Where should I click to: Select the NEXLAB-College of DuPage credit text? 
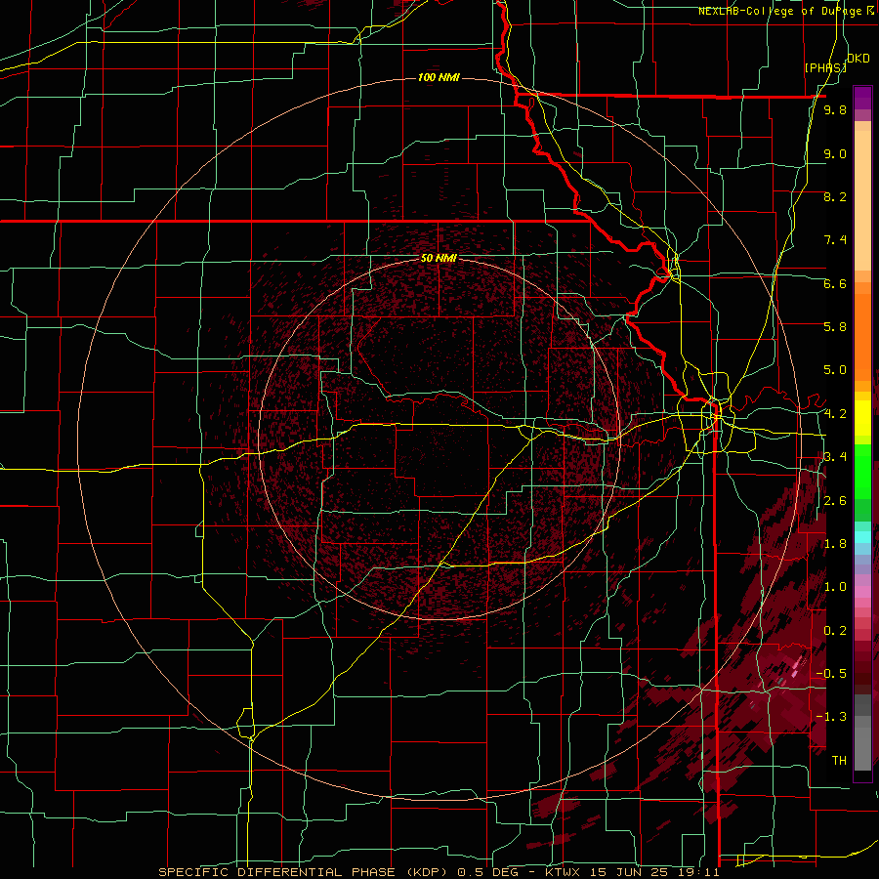782,11
